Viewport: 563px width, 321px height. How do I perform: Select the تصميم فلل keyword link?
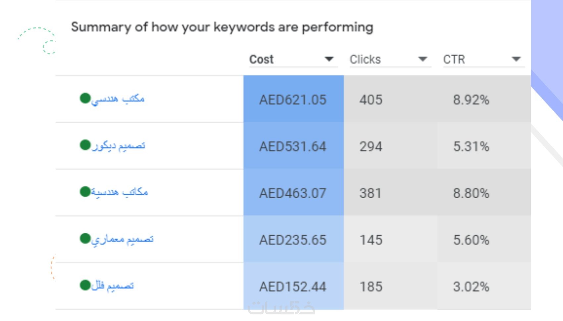113,286
